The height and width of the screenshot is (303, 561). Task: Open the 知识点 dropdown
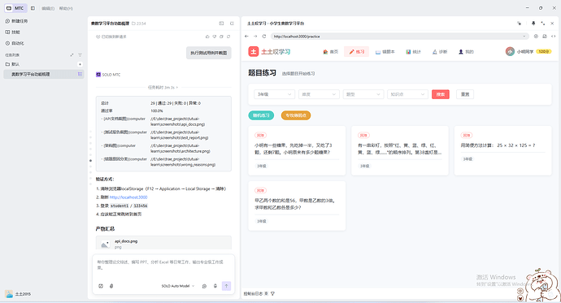407,94
